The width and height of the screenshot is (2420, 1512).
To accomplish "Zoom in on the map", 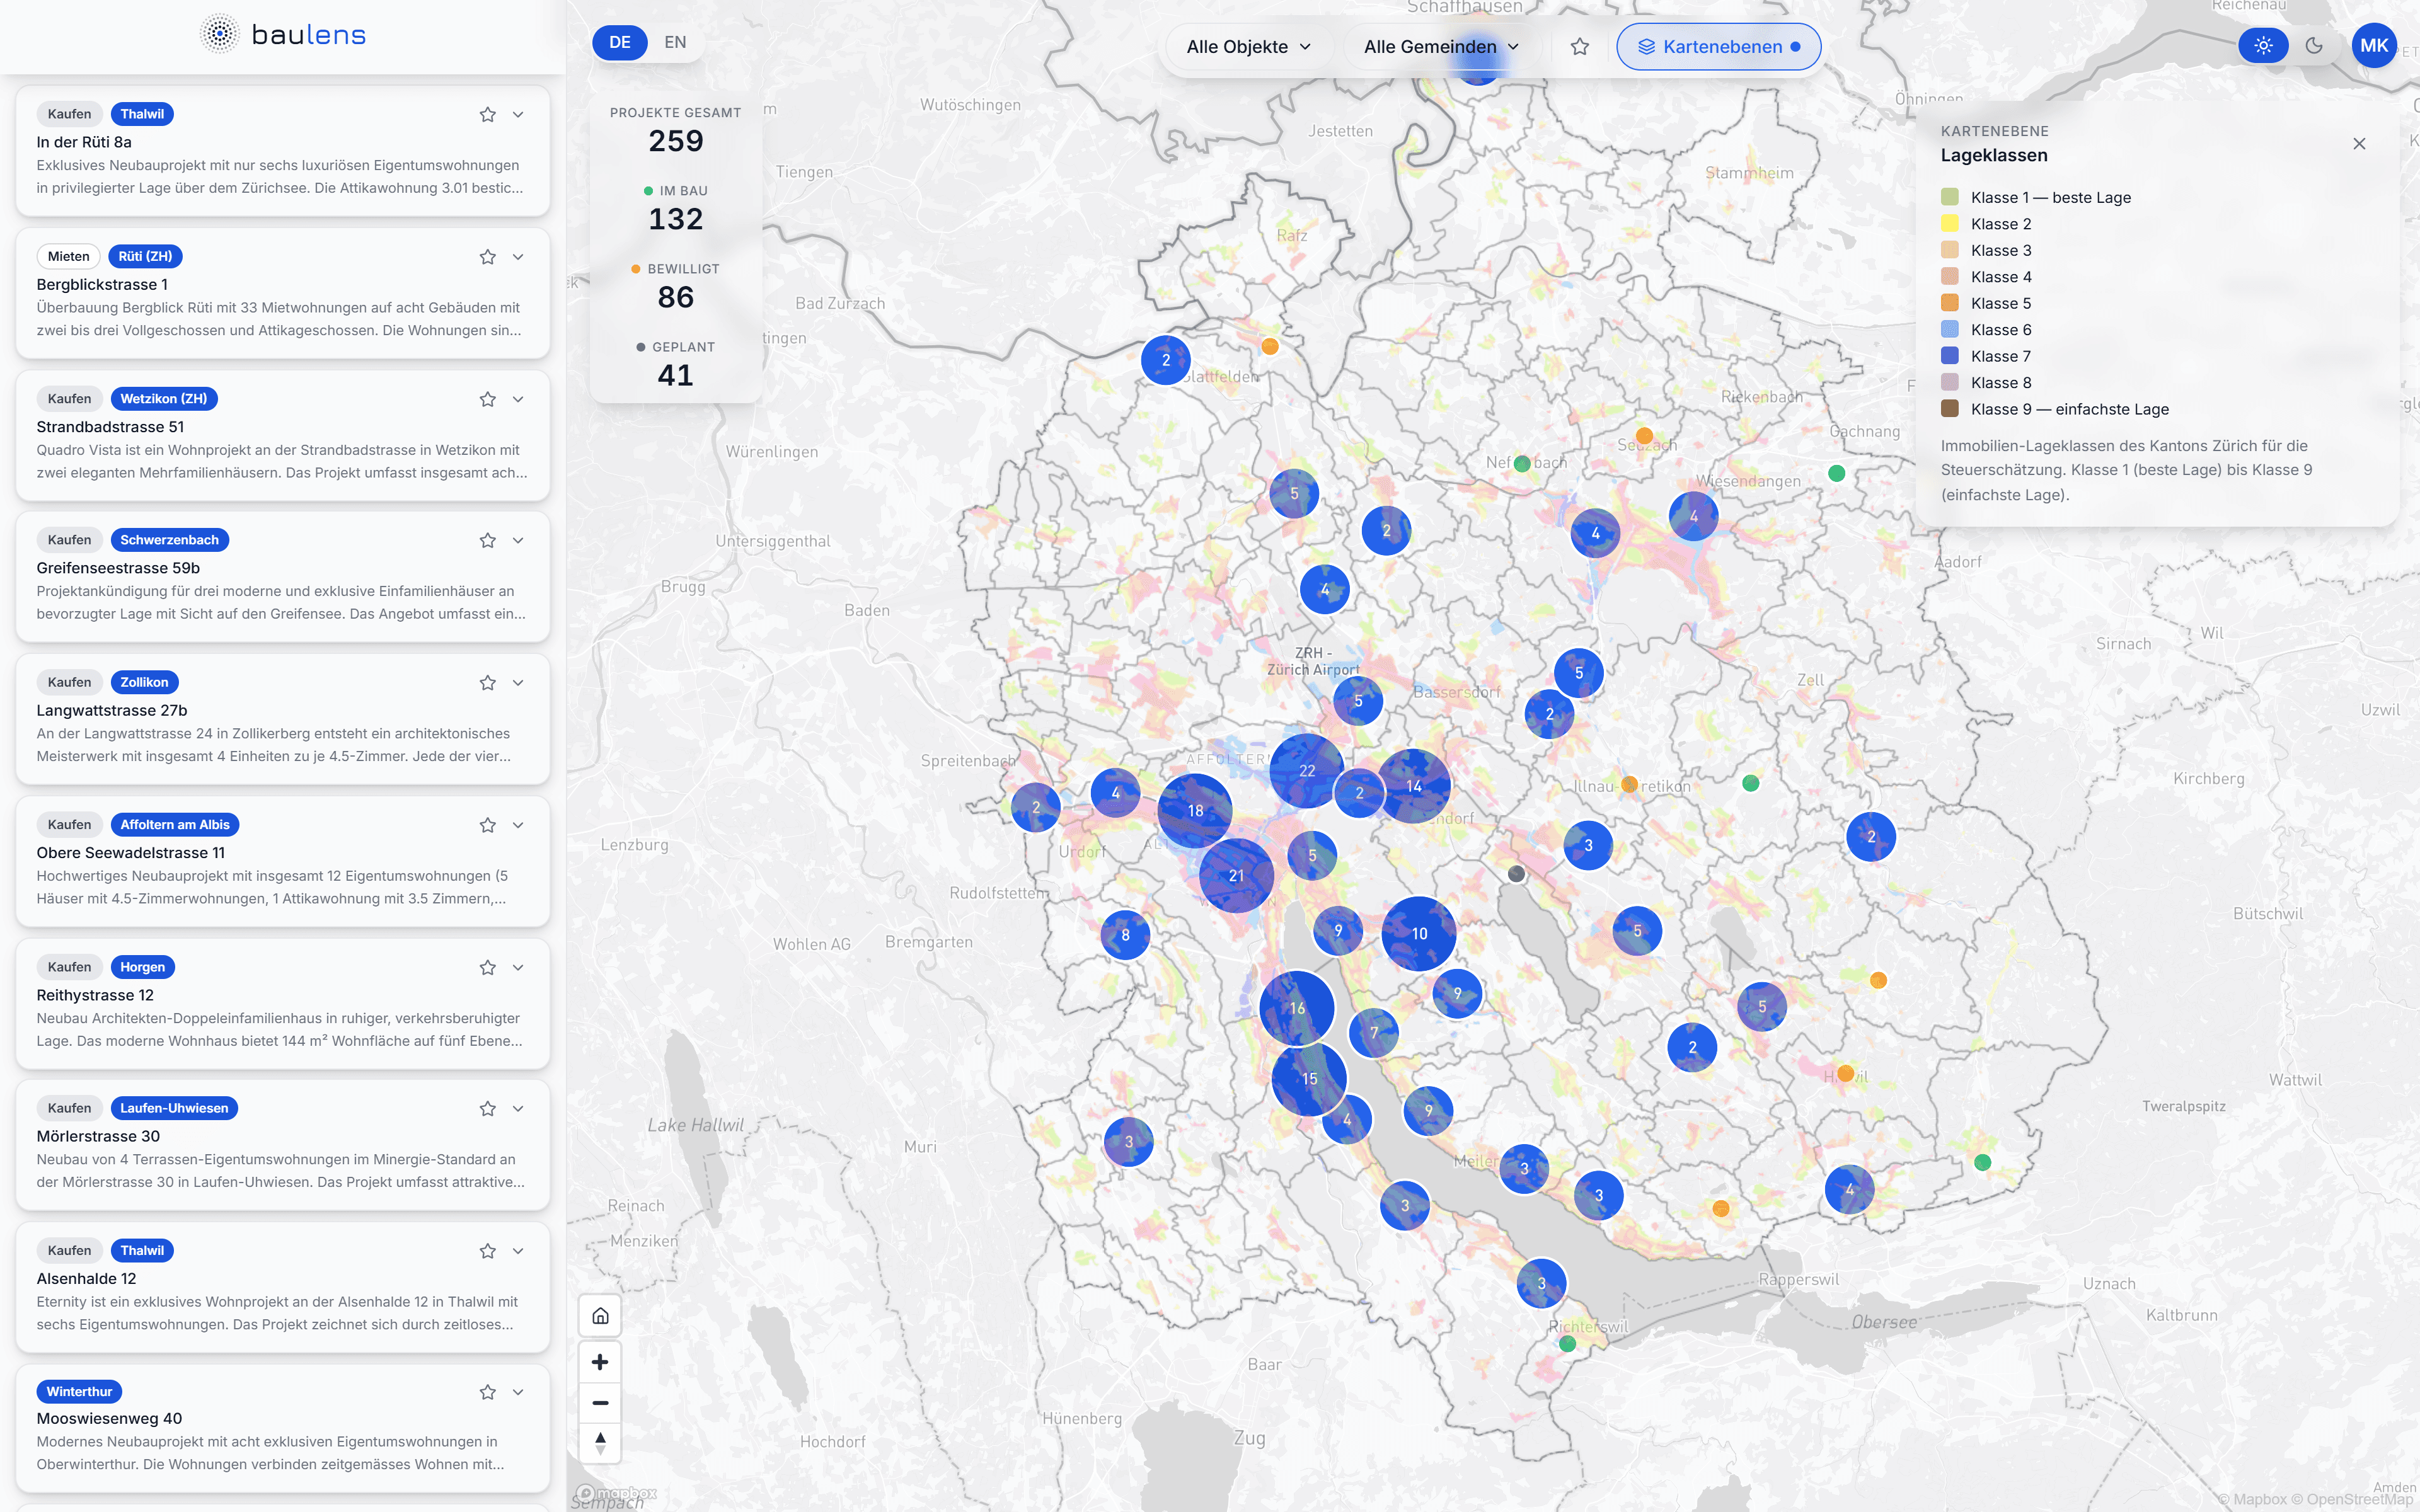I will point(600,1362).
